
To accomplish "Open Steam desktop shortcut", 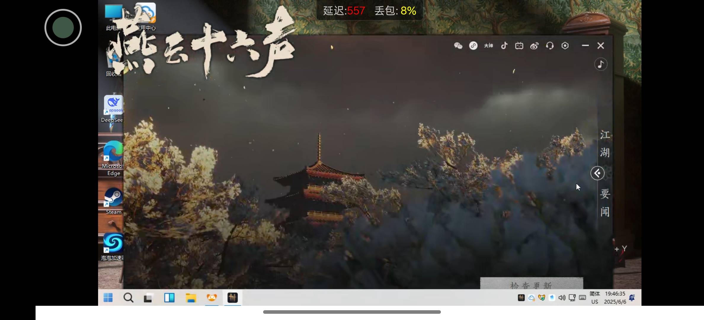I will [113, 201].
